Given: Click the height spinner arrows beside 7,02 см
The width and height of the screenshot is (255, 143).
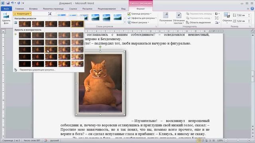Looking at the screenshot, I should point(249,15).
